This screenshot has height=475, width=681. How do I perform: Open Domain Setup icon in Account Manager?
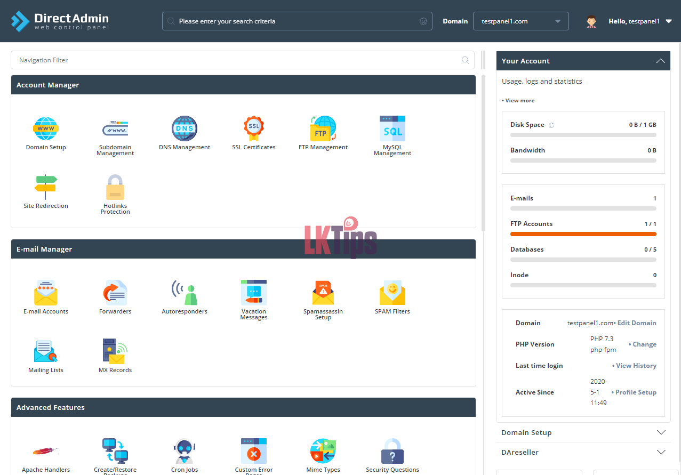click(46, 129)
